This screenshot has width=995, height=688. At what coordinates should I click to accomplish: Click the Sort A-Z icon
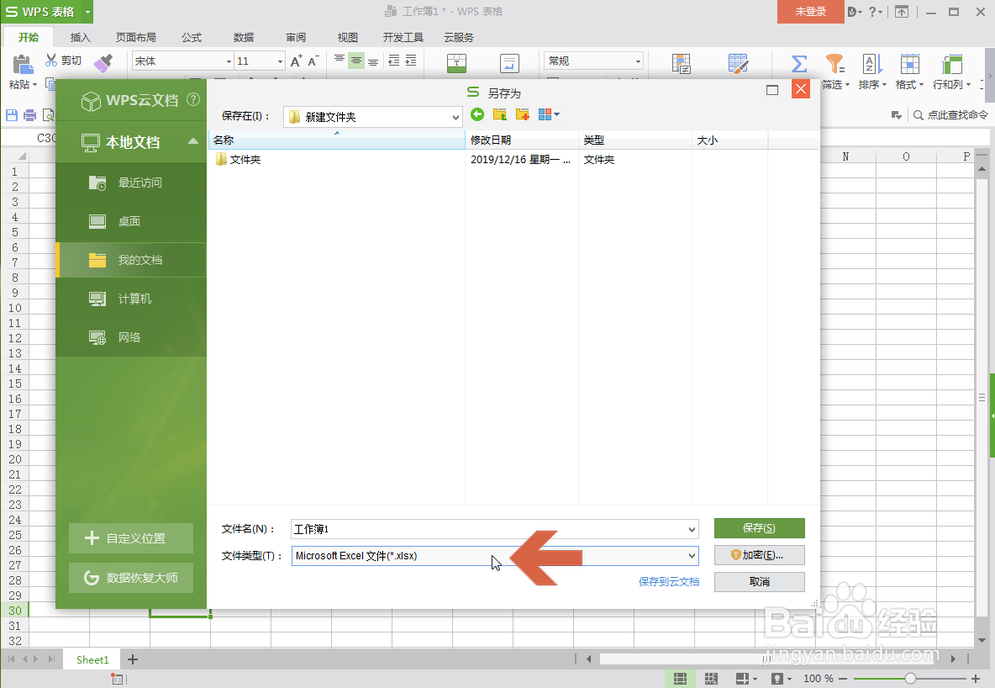[x=872, y=64]
